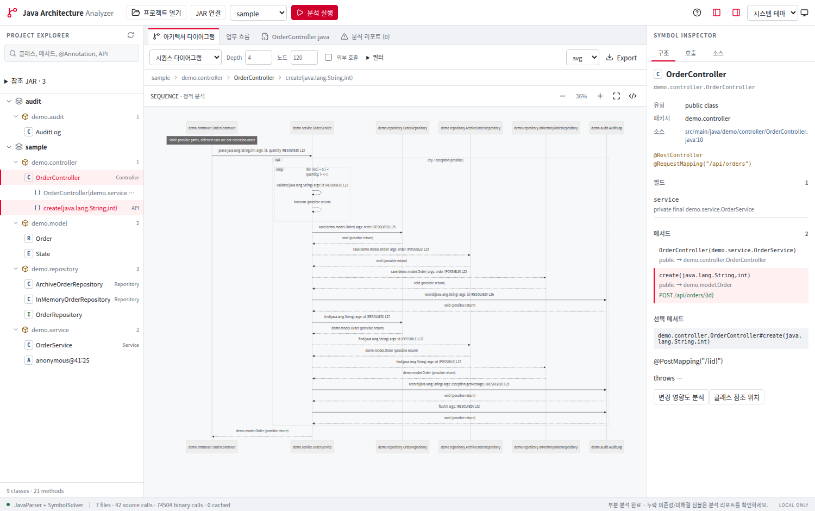Click the fit-to-screen fullscreen icon
The width and height of the screenshot is (815, 511).
tap(616, 96)
